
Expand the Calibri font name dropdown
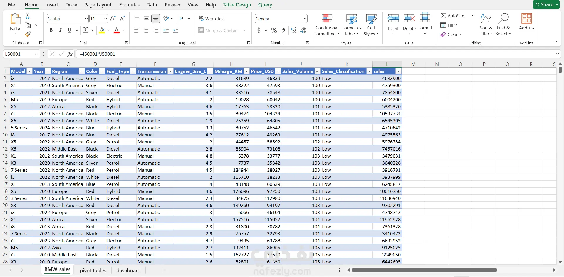86,19
